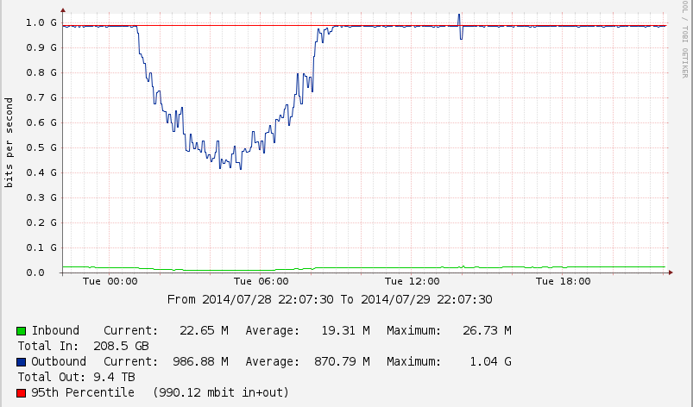Click the Tue 06:00 x-axis label
This screenshot has width=693, height=407.
(261, 281)
